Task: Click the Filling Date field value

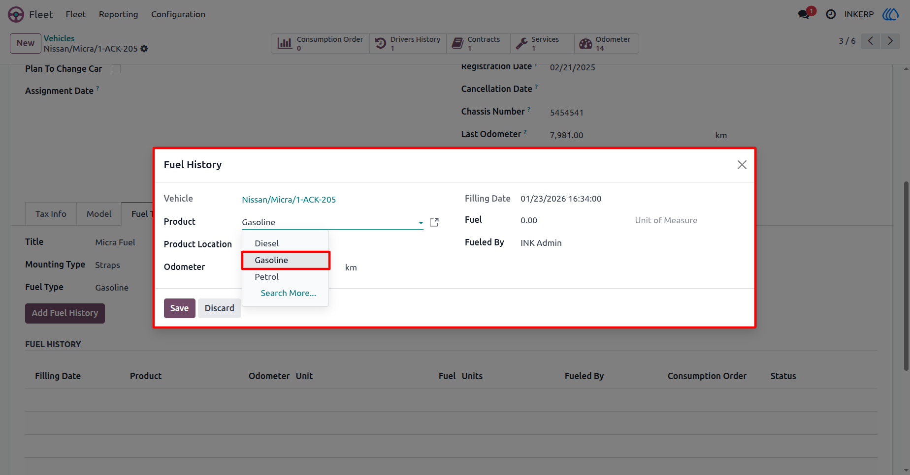Action: pos(561,199)
